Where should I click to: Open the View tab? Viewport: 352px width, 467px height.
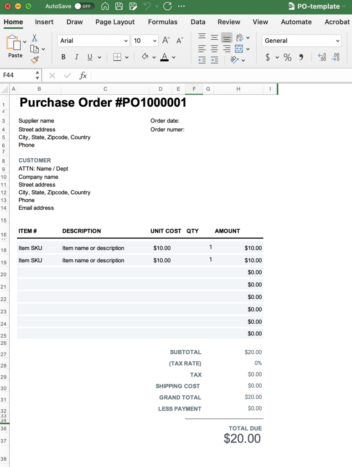[x=260, y=22]
